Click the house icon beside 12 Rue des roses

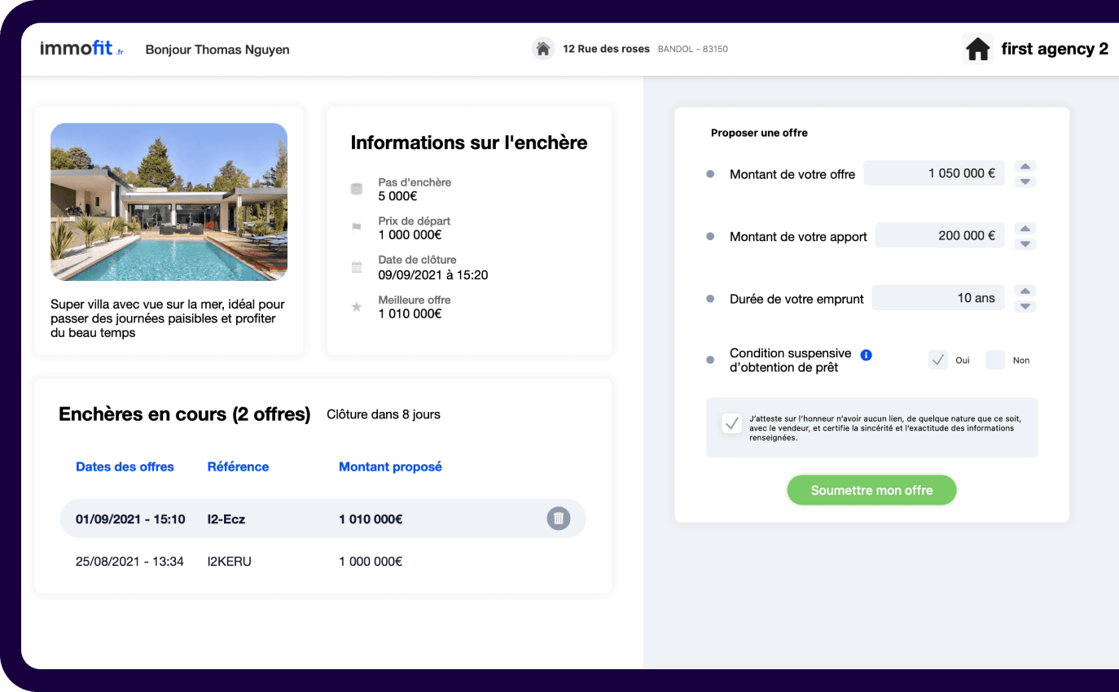[543, 49]
